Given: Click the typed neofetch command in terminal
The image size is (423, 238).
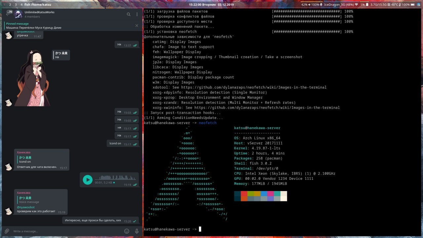Looking at the screenshot, I should (x=208, y=123).
